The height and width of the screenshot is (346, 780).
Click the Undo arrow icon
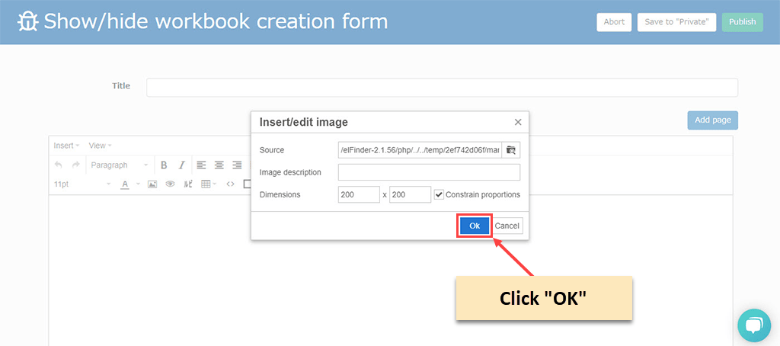[59, 165]
